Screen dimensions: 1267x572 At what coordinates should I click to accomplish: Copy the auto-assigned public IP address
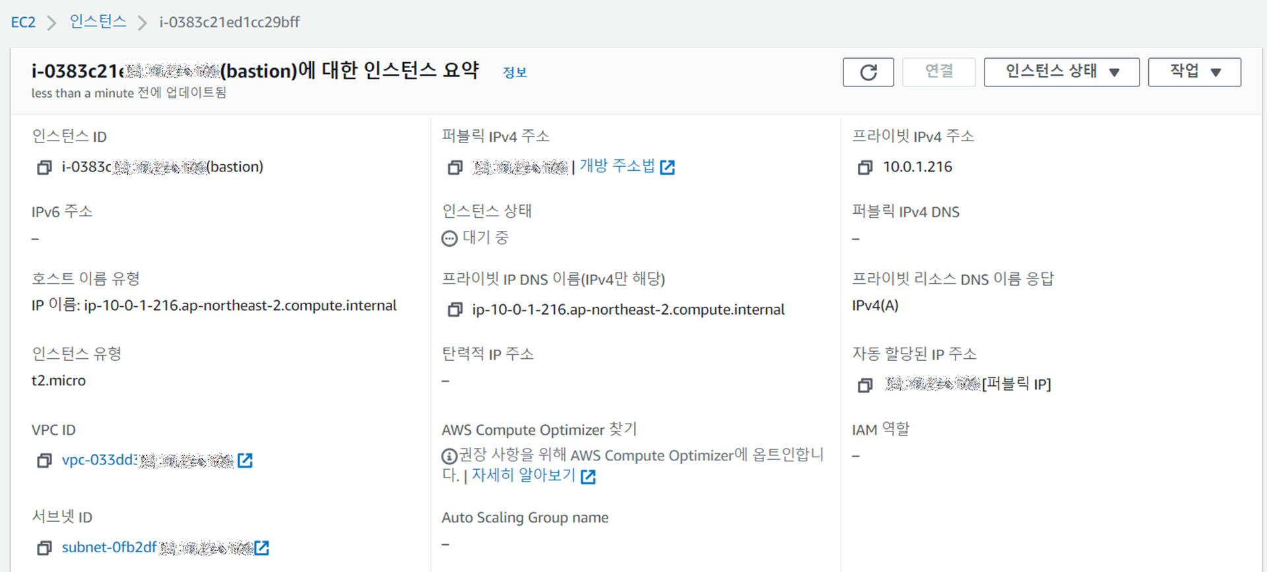(864, 385)
